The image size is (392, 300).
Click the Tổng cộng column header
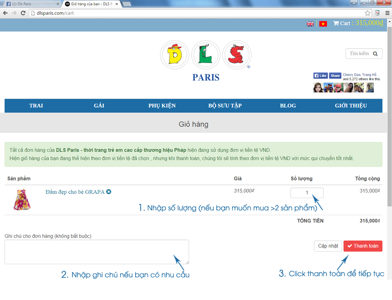(x=367, y=178)
